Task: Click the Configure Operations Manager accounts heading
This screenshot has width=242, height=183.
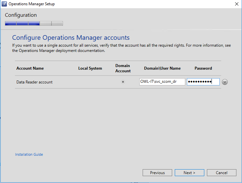Action: [x=71, y=37]
